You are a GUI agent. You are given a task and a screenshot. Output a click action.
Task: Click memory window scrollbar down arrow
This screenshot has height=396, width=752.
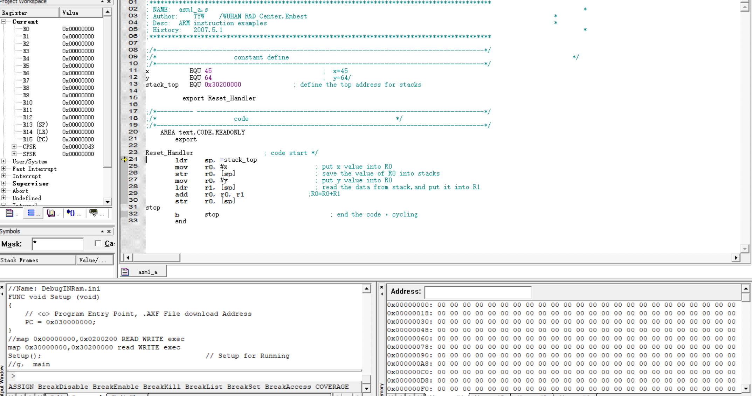point(746,388)
